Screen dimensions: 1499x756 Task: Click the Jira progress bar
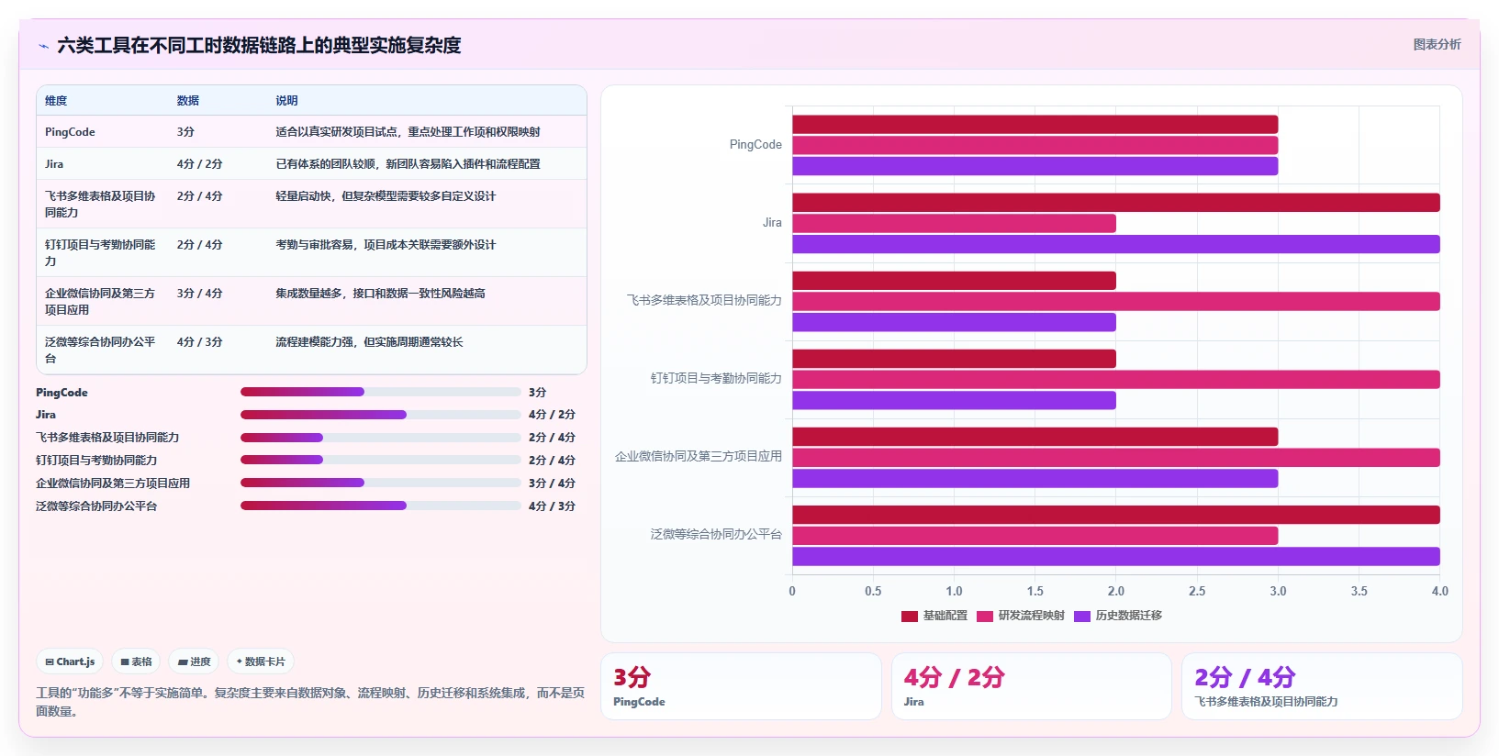pos(380,415)
